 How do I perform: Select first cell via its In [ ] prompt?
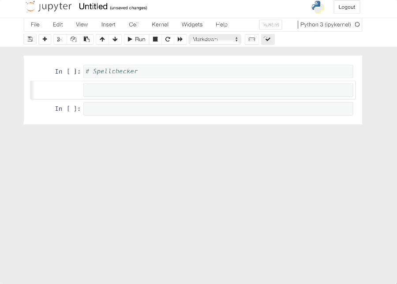pos(67,71)
